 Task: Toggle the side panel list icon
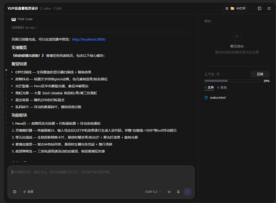click(269, 9)
